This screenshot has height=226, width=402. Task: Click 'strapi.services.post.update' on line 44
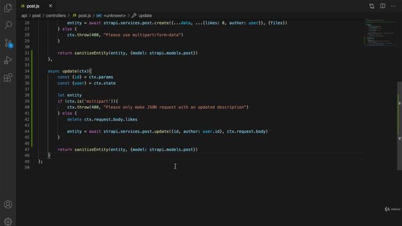click(x=136, y=131)
